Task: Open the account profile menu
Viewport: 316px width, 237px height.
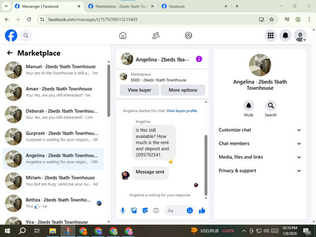Action: [300, 35]
